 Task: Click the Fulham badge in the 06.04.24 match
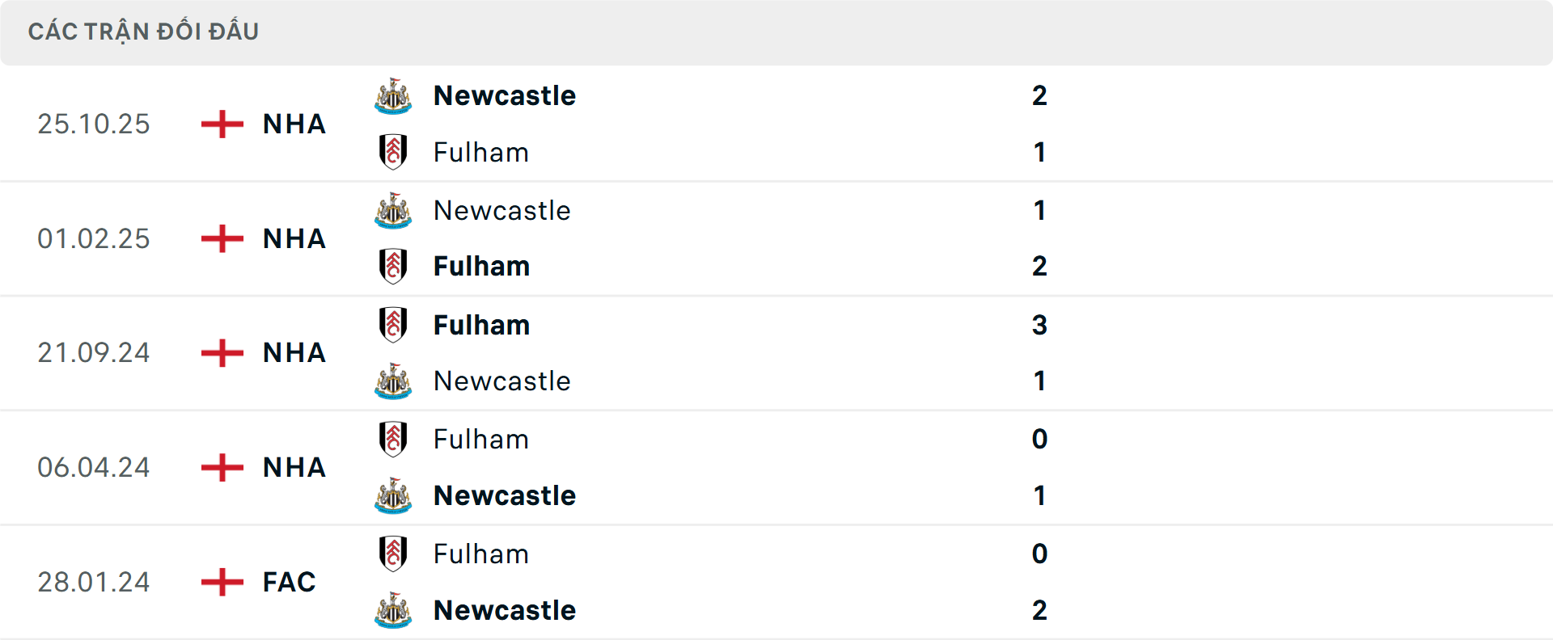pyautogui.click(x=393, y=439)
